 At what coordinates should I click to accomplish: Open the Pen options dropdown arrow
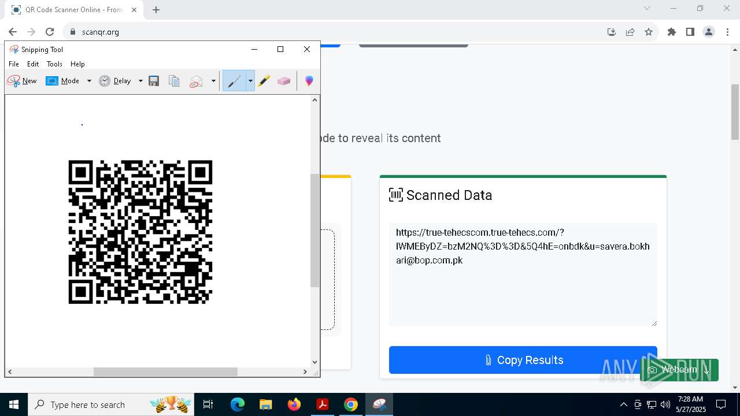pyautogui.click(x=250, y=81)
